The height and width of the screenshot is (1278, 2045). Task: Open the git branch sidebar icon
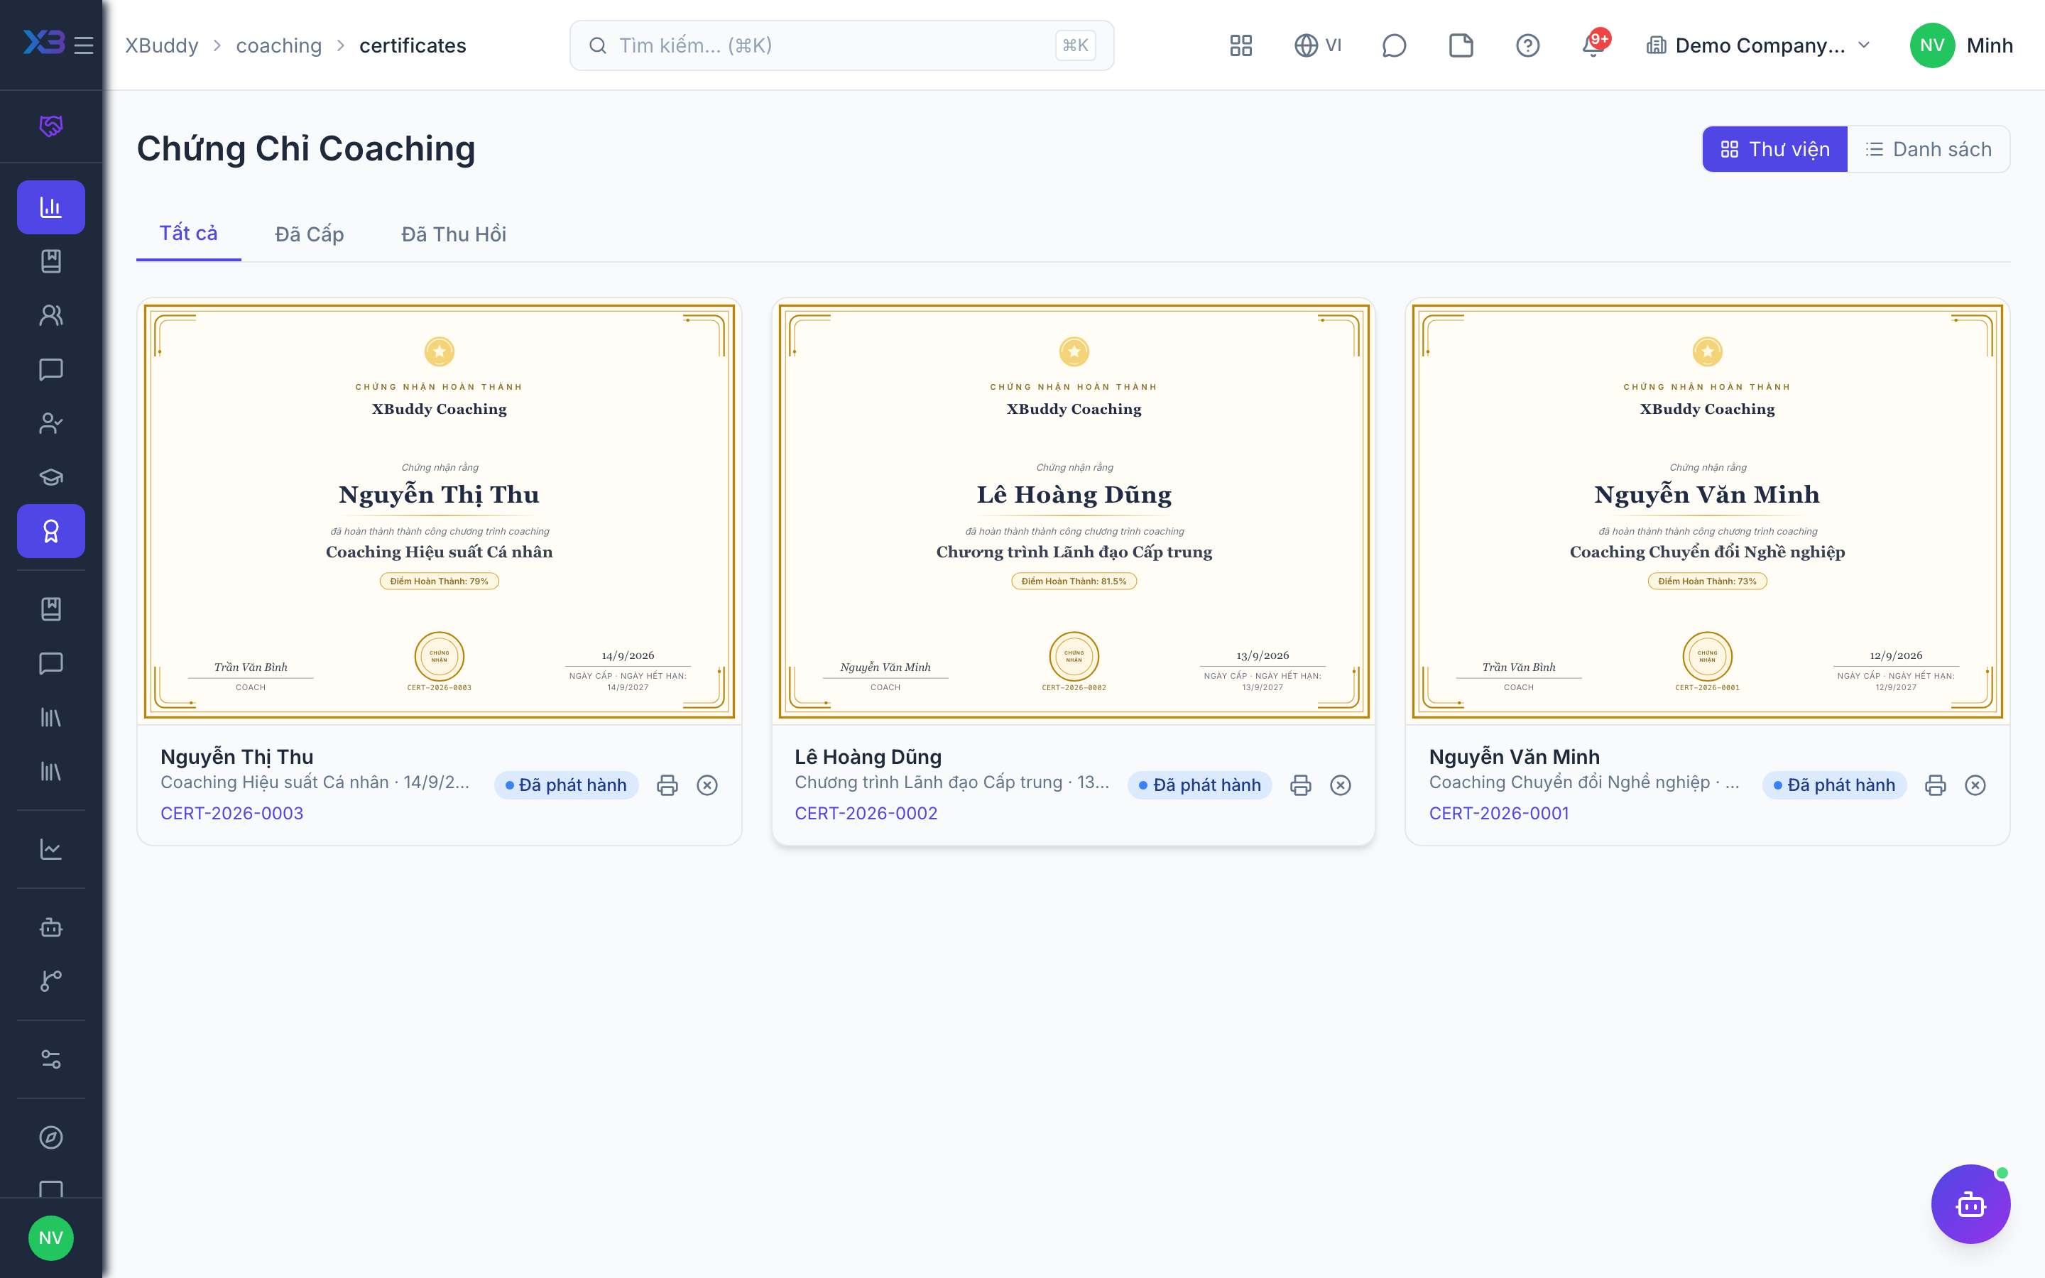point(50,981)
